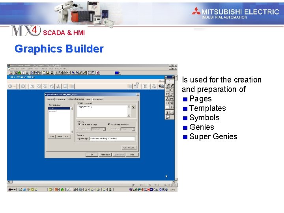This screenshot has width=284, height=213.
Task: Select the Polygon tool in toolbox
Action: pyautogui.click(x=168, y=94)
